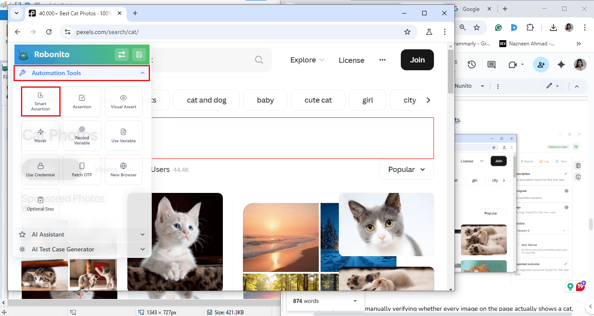594x316 pixels.
Task: Open the Popular sort dropdown
Action: click(x=406, y=169)
